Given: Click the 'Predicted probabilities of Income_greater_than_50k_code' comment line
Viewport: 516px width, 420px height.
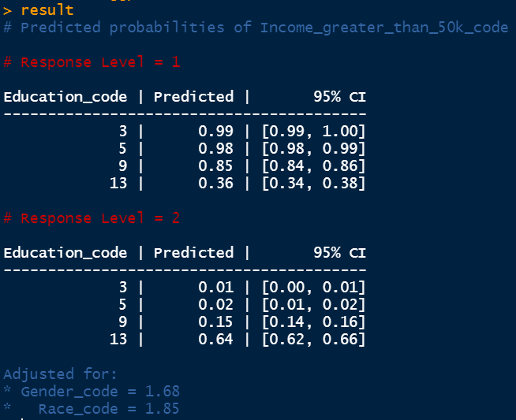Looking at the screenshot, I should click(x=264, y=28).
